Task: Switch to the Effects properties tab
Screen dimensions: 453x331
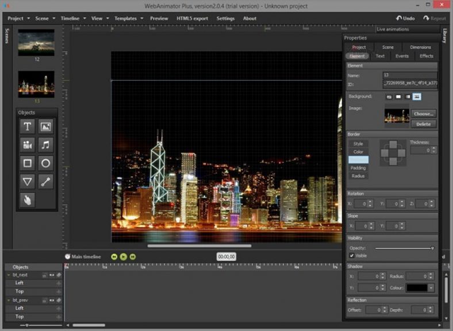Action: pyautogui.click(x=426, y=56)
